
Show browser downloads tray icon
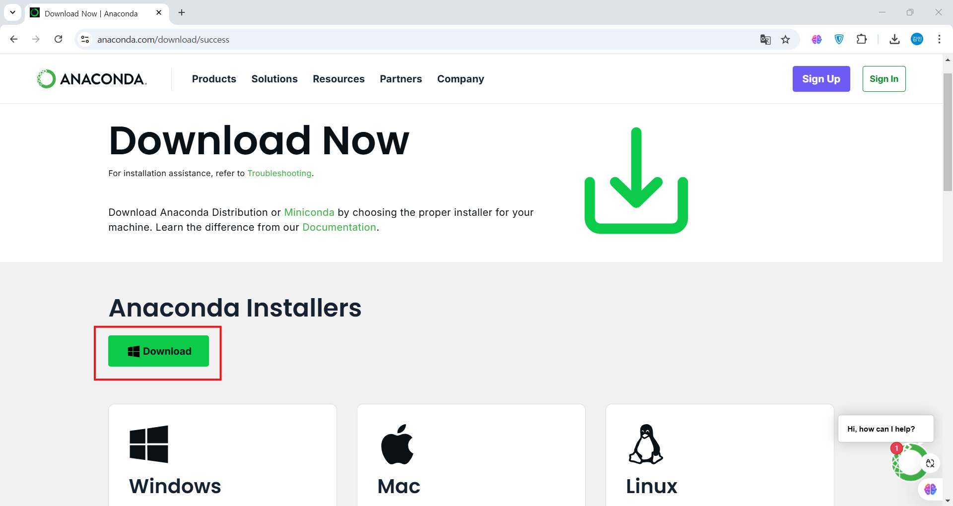click(x=894, y=39)
